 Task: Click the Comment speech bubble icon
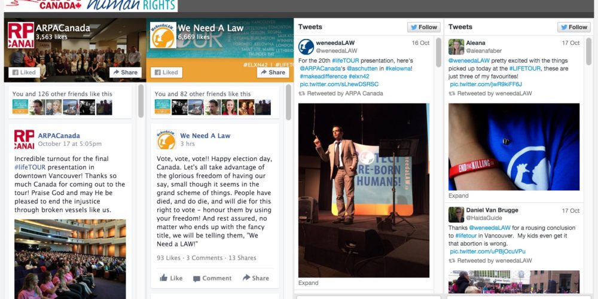coord(197,279)
